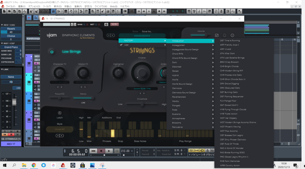Click the waveform icon in top toolbar
Screen dimensions: 305x169
pos(204,11)
